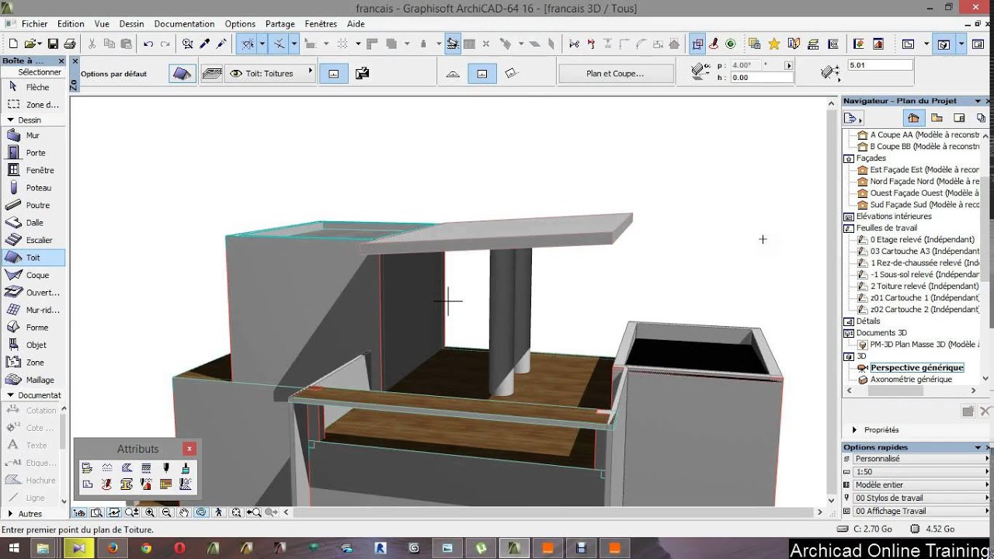
Task: Select the Toit roof tool
Action: coord(33,258)
